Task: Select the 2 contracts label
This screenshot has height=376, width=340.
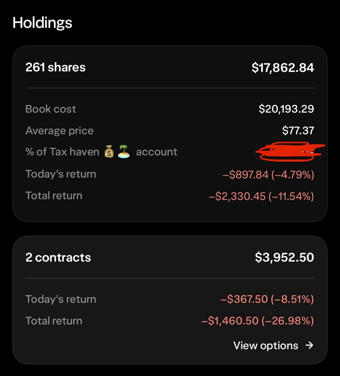Action: 58,257
